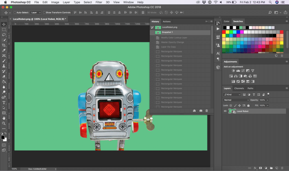Viewport: 289px width, 171px height.
Task: Click the Create new layer icon
Action: click(277, 168)
